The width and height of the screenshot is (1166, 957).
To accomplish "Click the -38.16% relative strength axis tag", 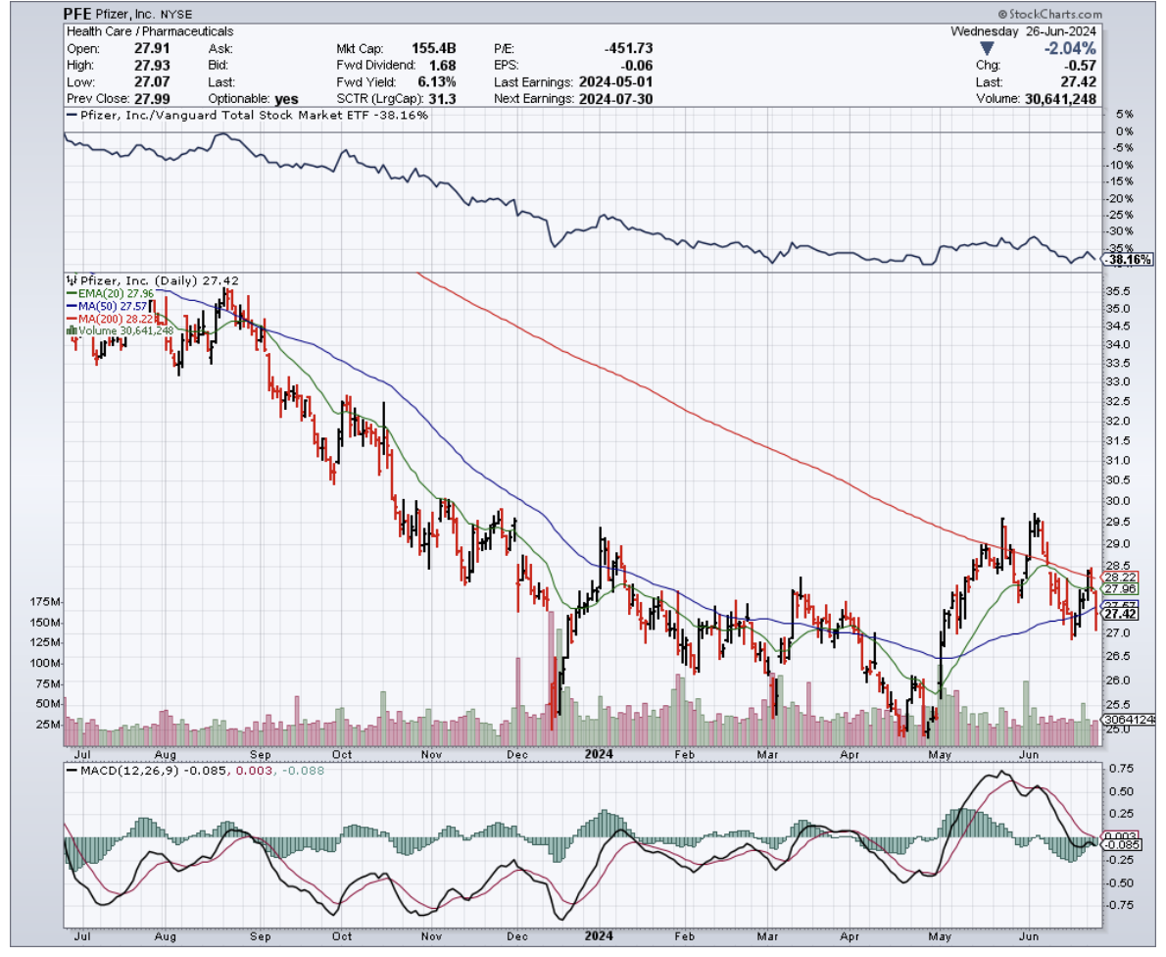I will [x=1126, y=261].
